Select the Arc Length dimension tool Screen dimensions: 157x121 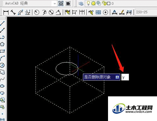pos(20,12)
